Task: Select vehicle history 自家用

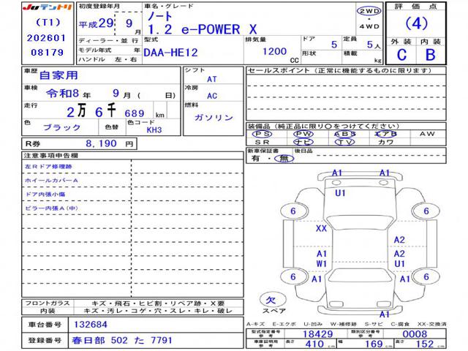Action: 58,75
